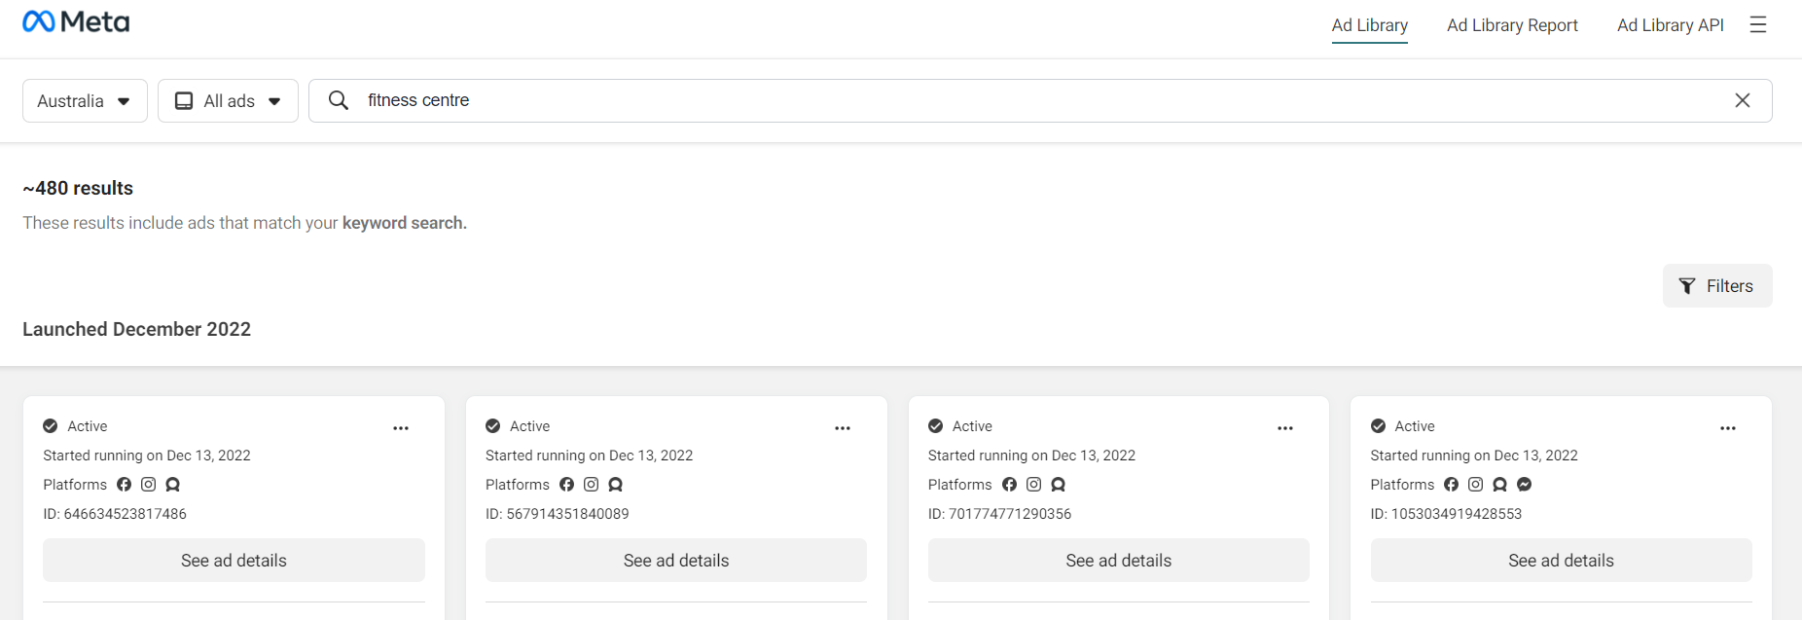1802x620 pixels.
Task: Open options menu for ad 646634523817486
Action: point(401,428)
